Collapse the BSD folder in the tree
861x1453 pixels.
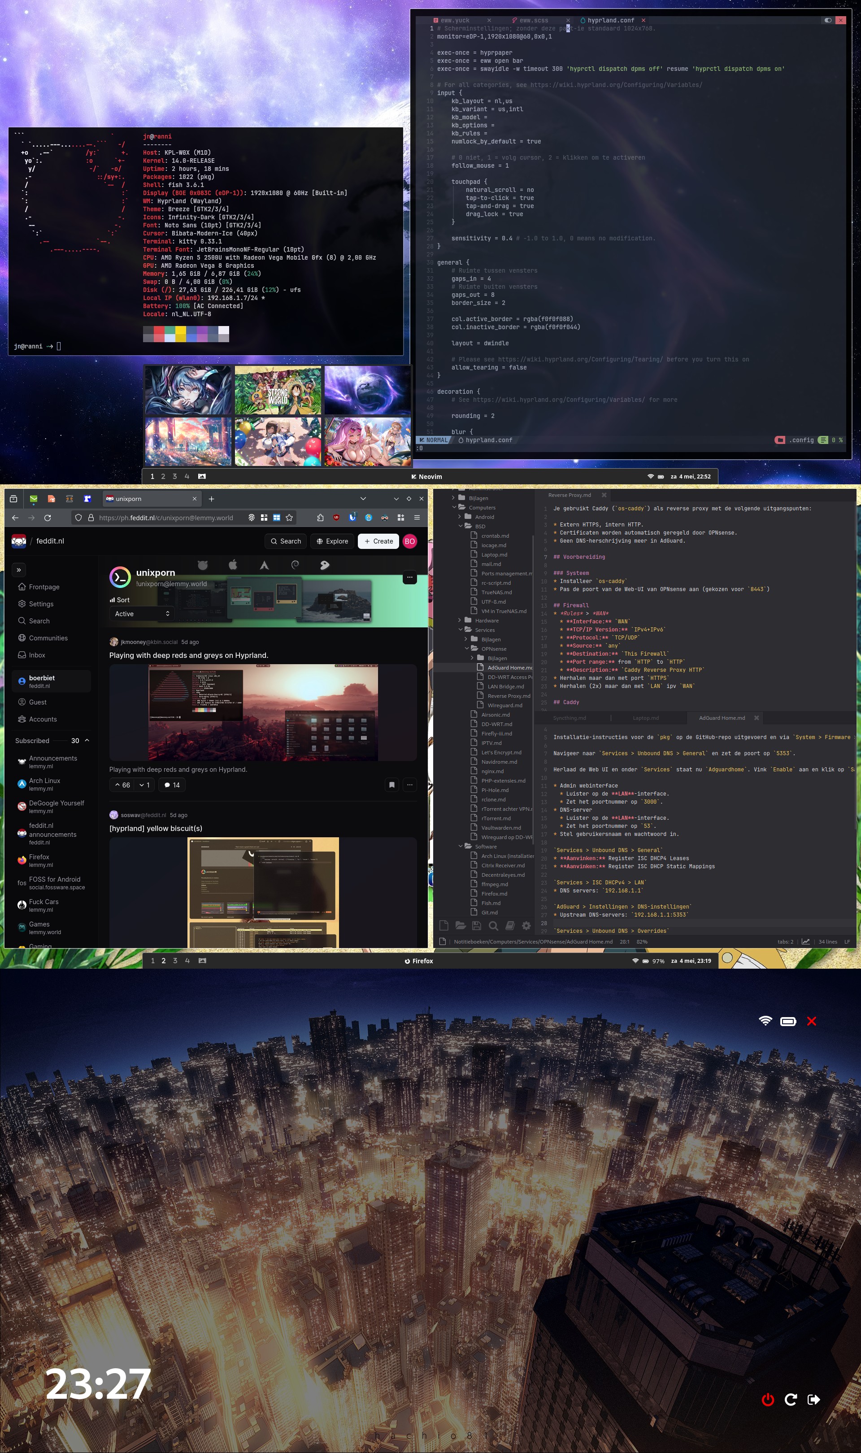pyautogui.click(x=461, y=526)
